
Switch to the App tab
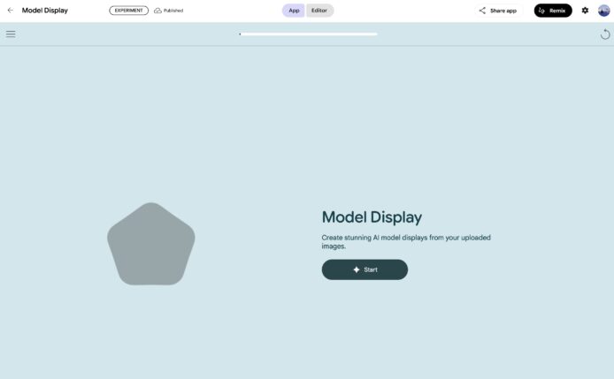tap(294, 11)
